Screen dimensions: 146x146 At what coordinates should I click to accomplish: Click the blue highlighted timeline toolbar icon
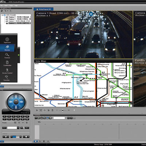tap(47, 118)
